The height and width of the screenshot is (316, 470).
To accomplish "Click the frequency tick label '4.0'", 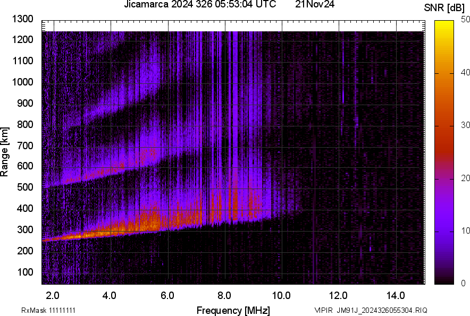I will tap(110, 296).
